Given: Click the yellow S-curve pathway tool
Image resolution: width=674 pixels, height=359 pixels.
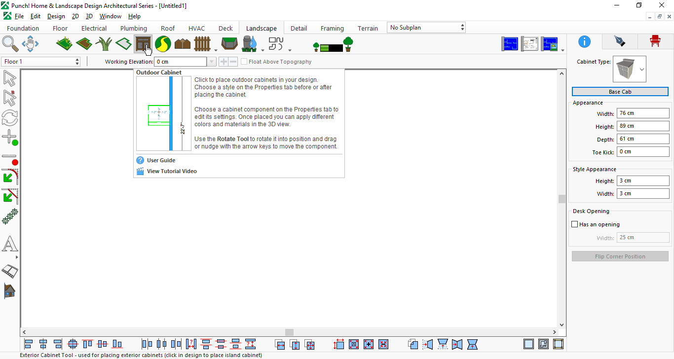Looking at the screenshot, I should (x=163, y=44).
